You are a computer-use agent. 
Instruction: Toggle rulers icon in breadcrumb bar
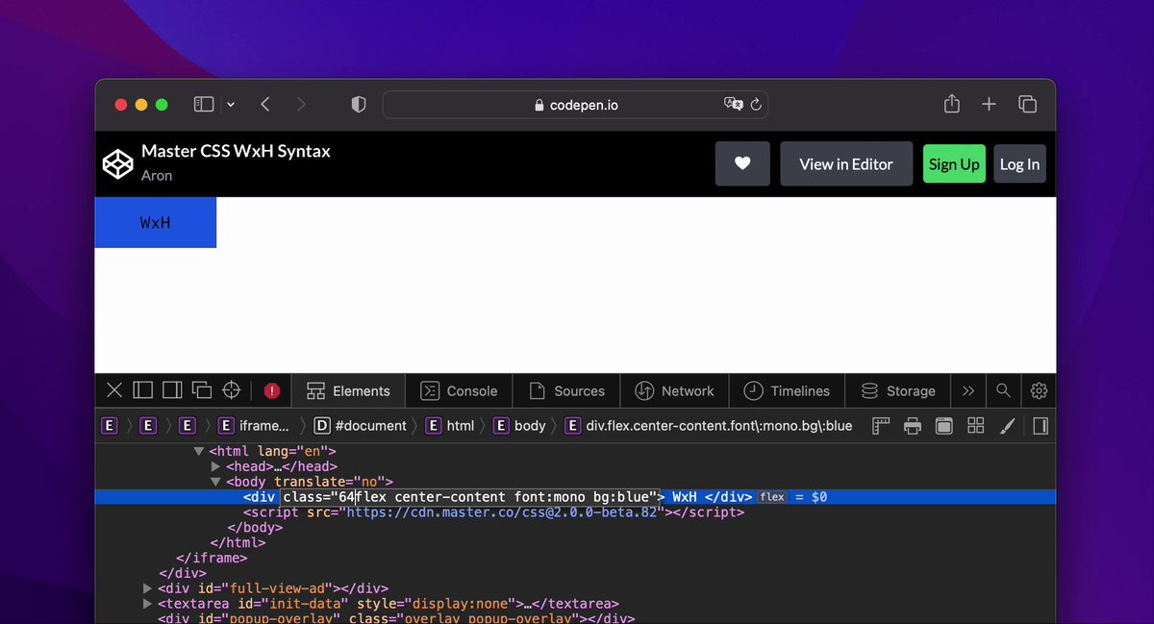[x=881, y=425]
